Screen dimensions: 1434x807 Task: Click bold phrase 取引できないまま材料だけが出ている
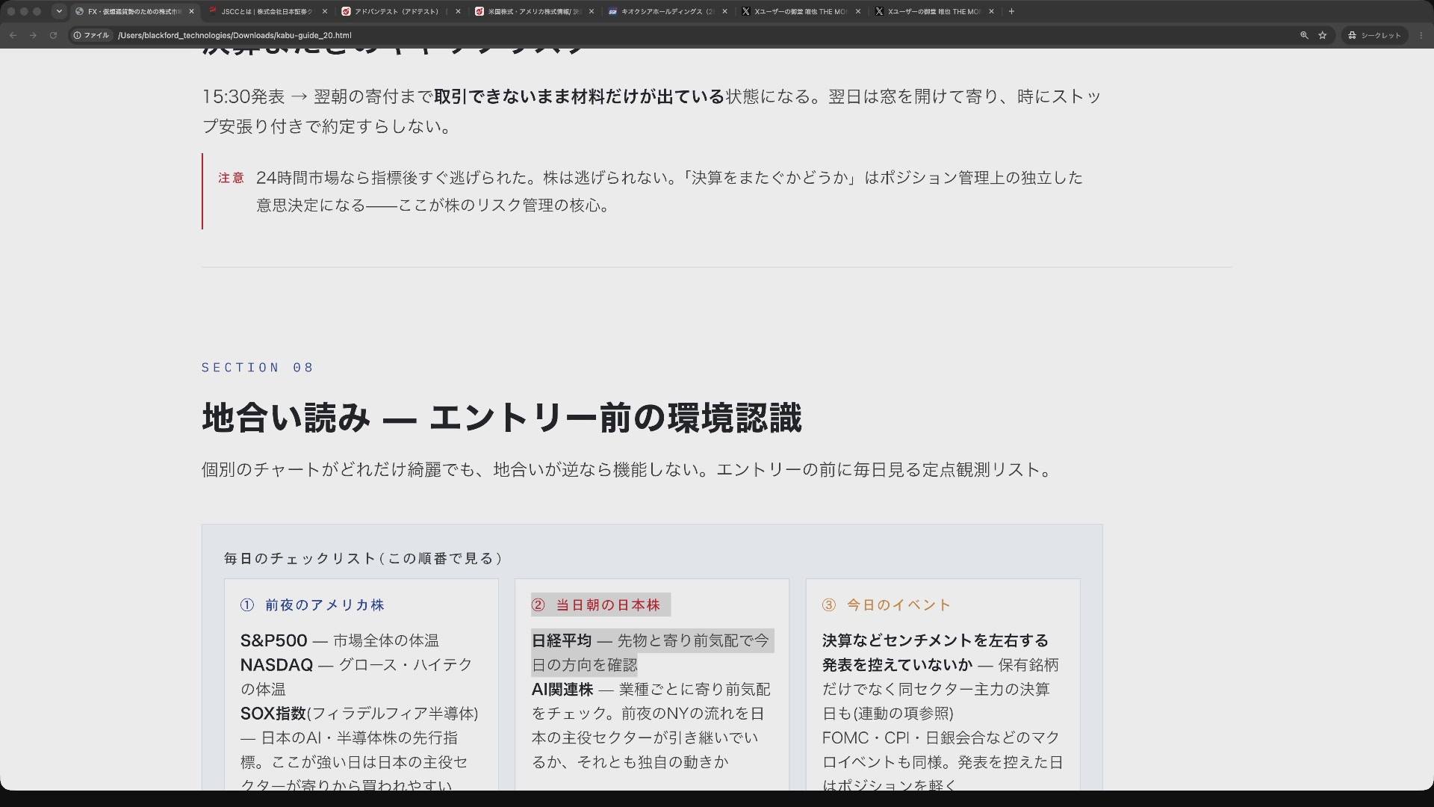click(580, 96)
